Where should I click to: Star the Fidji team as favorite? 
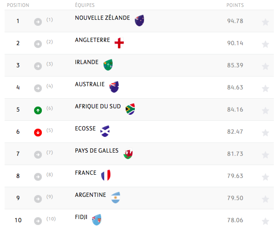(265, 221)
